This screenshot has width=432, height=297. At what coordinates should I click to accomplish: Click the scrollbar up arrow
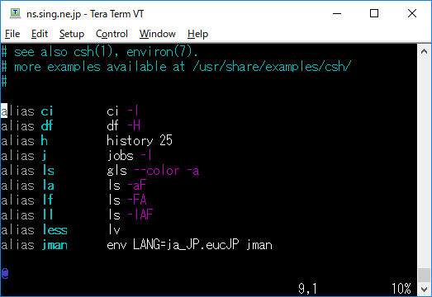click(425, 51)
